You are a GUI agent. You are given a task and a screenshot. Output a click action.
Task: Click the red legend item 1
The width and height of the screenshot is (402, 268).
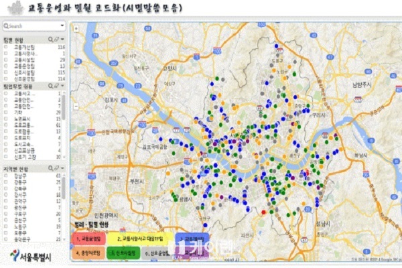click(89, 239)
